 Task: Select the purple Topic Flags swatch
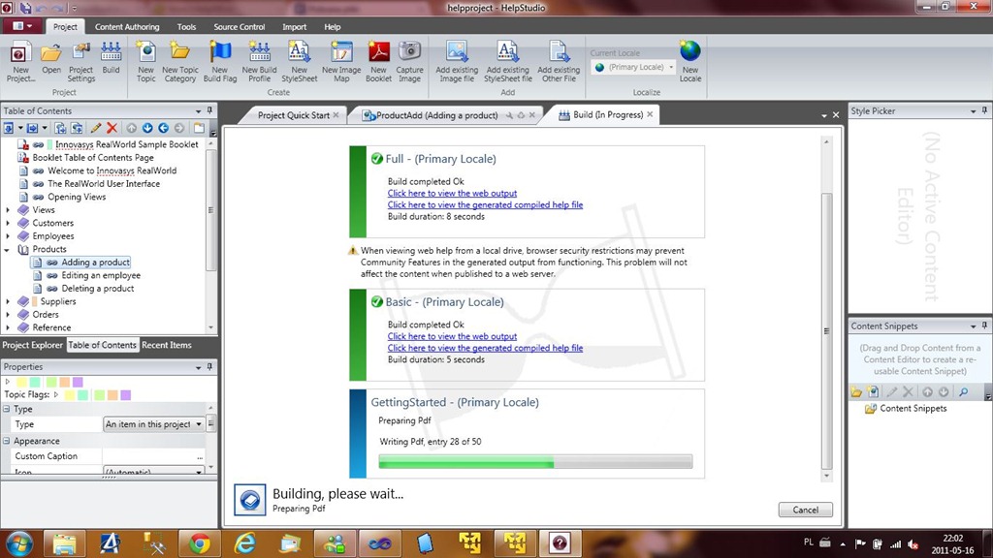125,395
